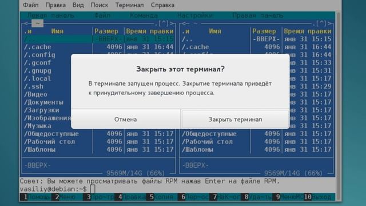Select /.gnupg in left panel
366x206 pixels.
point(38,71)
